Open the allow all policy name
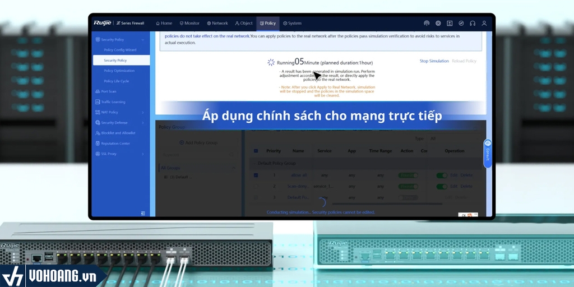Image resolution: width=574 pixels, height=287 pixels. (299, 175)
